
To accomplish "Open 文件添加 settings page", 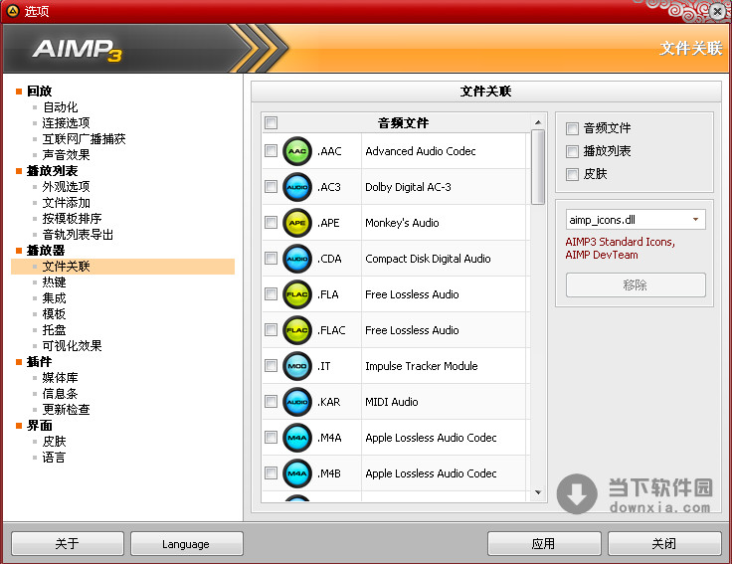I will (66, 203).
